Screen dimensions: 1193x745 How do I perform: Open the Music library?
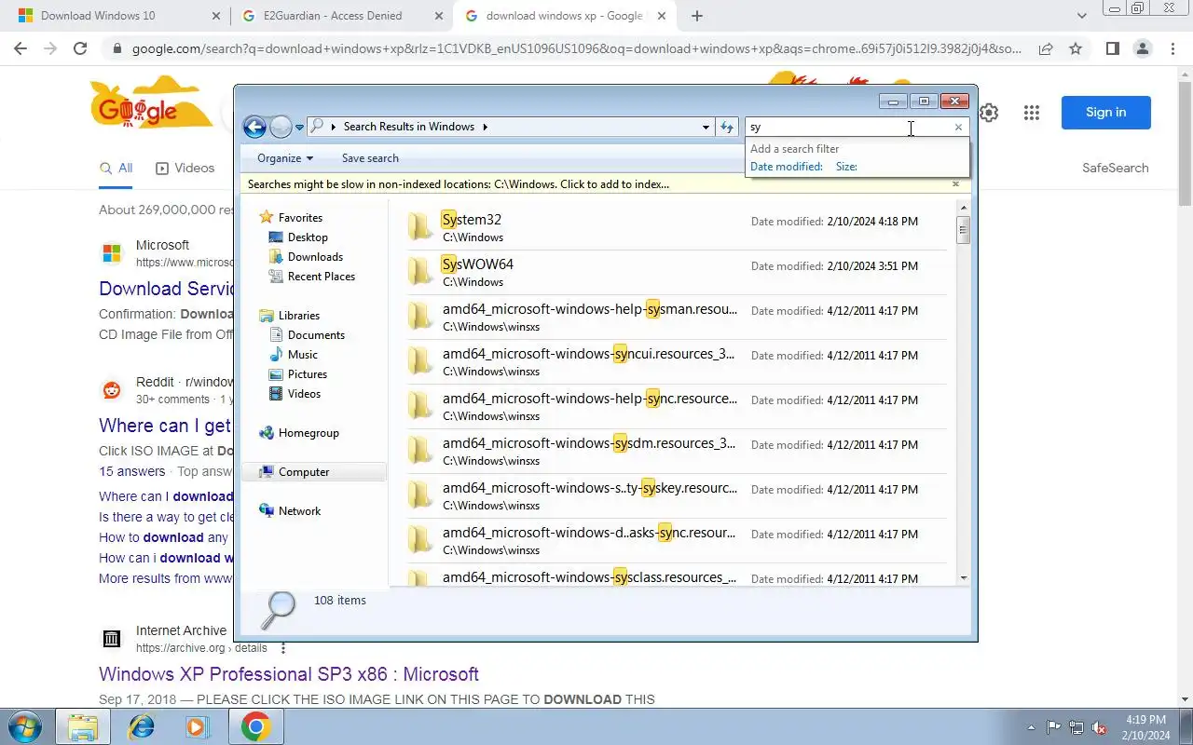coord(302,354)
